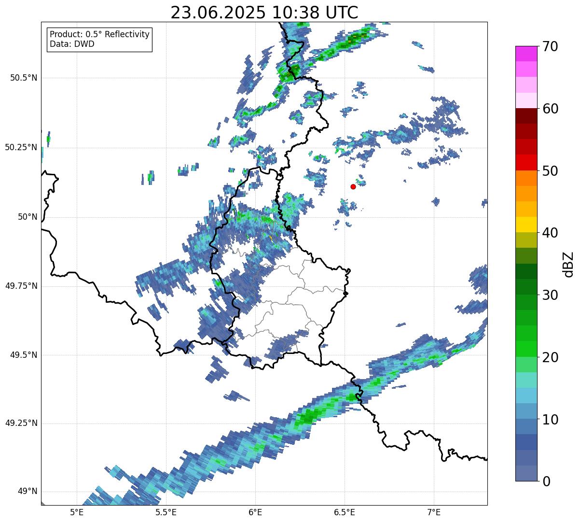The height and width of the screenshot is (522, 580).
Task: Click the title "23.06.2025 10:38 UTC"
Action: [x=264, y=13]
